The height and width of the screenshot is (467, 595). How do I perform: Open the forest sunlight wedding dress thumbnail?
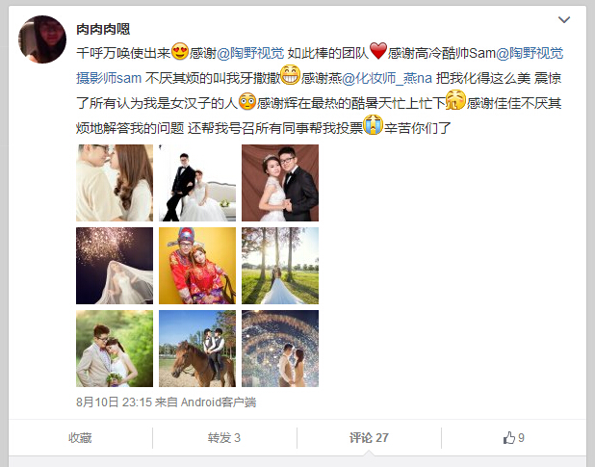point(280,266)
